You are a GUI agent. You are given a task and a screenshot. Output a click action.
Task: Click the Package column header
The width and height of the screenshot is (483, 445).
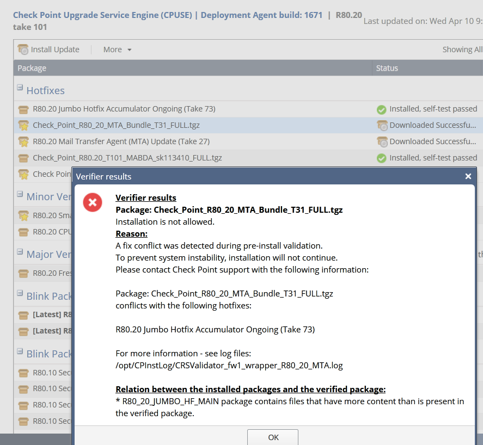pyautogui.click(x=193, y=68)
